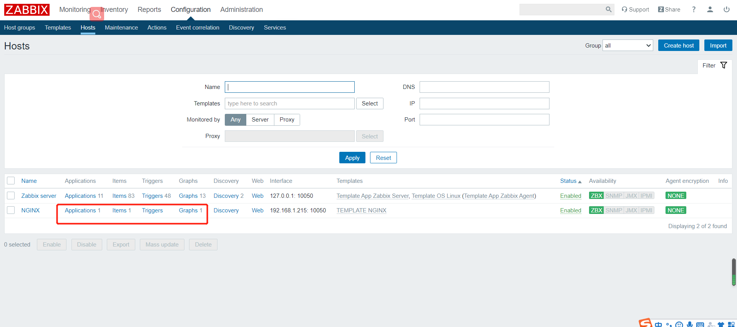
Task: Go to the Event correlation submenu
Action: coord(198,28)
